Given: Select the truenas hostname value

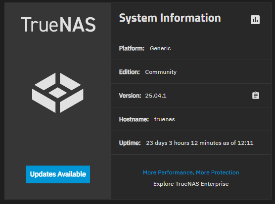Looking at the screenshot, I should [165, 119].
